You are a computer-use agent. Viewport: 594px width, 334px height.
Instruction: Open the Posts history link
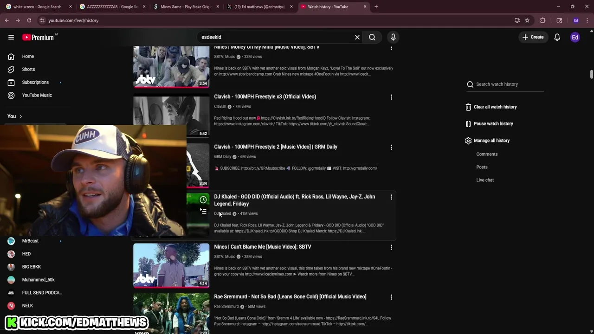(x=482, y=167)
